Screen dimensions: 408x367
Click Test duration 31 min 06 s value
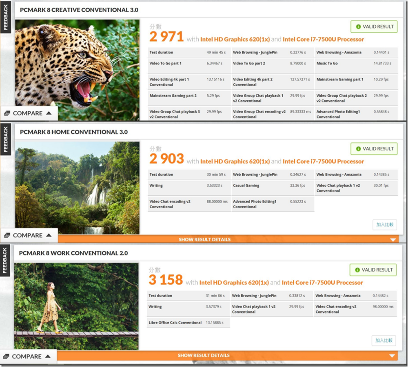tap(215, 296)
